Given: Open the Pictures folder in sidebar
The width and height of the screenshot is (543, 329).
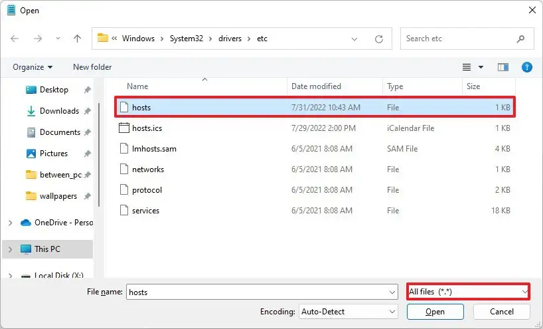Looking at the screenshot, I should 53,154.
